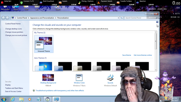
Task: Open Recycle Bin desktop icon
Action: coord(5,8)
